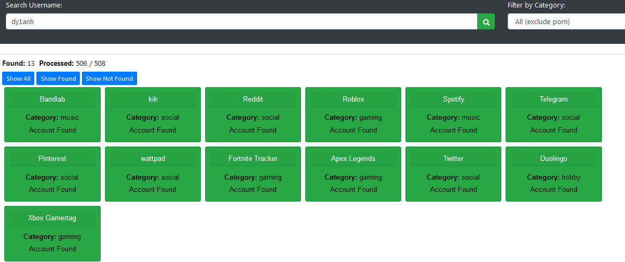This screenshot has height=262, width=625.
Task: Click Category social text in kik card
Action: pyautogui.click(x=153, y=118)
